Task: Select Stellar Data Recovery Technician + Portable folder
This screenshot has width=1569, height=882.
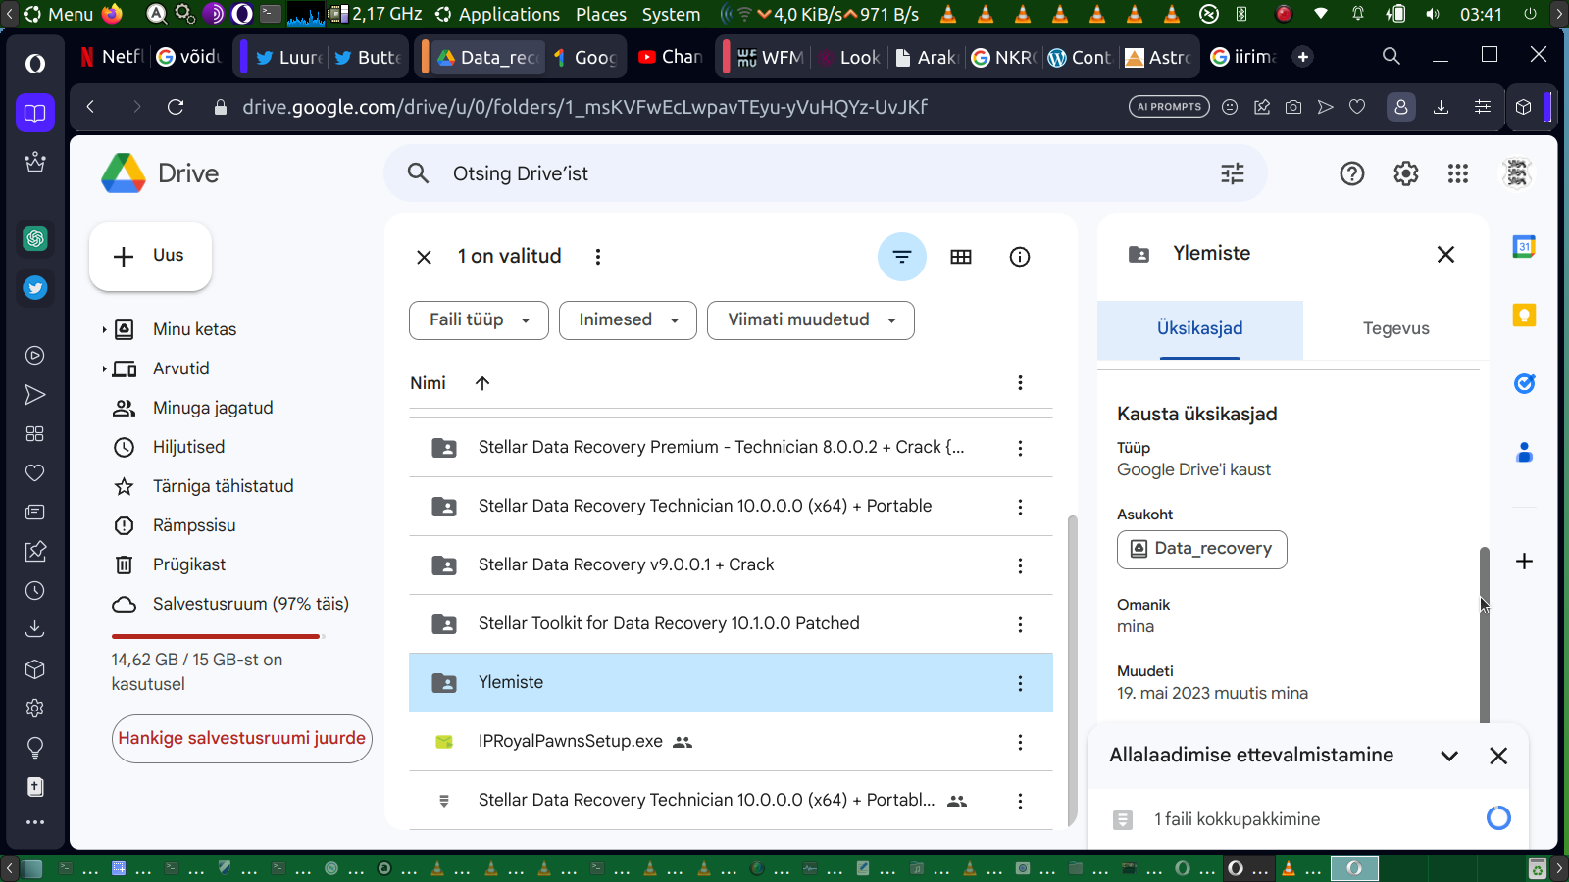Action: point(731,507)
